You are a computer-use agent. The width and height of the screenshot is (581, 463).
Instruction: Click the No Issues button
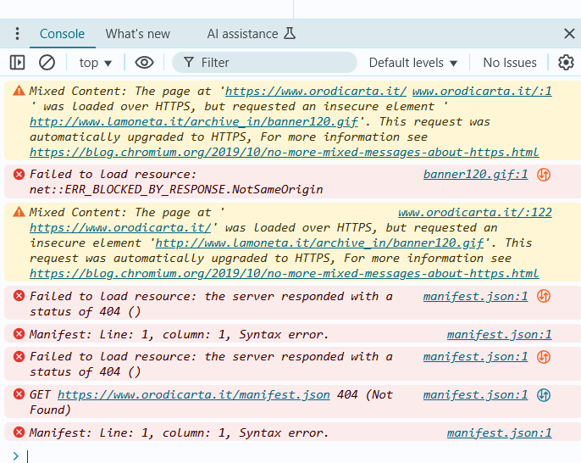click(510, 62)
